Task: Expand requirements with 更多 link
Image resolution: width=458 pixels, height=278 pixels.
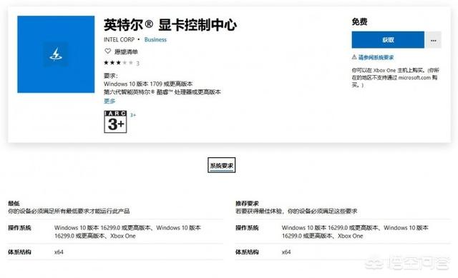Action: 109,101
